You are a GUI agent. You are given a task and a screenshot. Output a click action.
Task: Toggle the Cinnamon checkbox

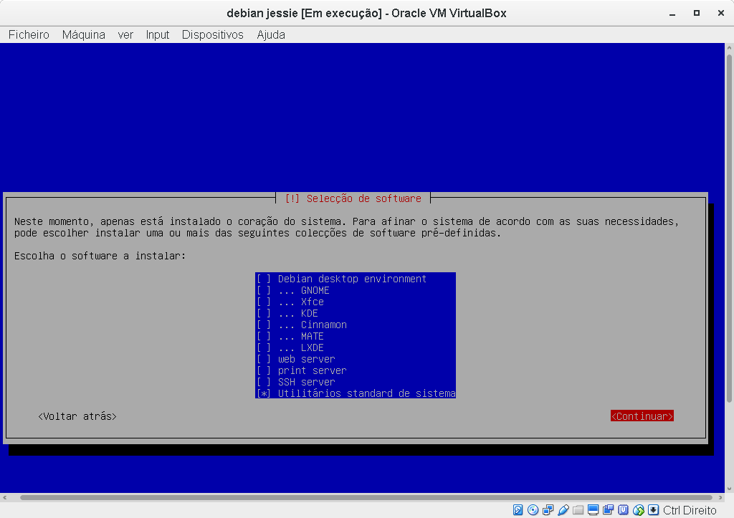tap(264, 325)
